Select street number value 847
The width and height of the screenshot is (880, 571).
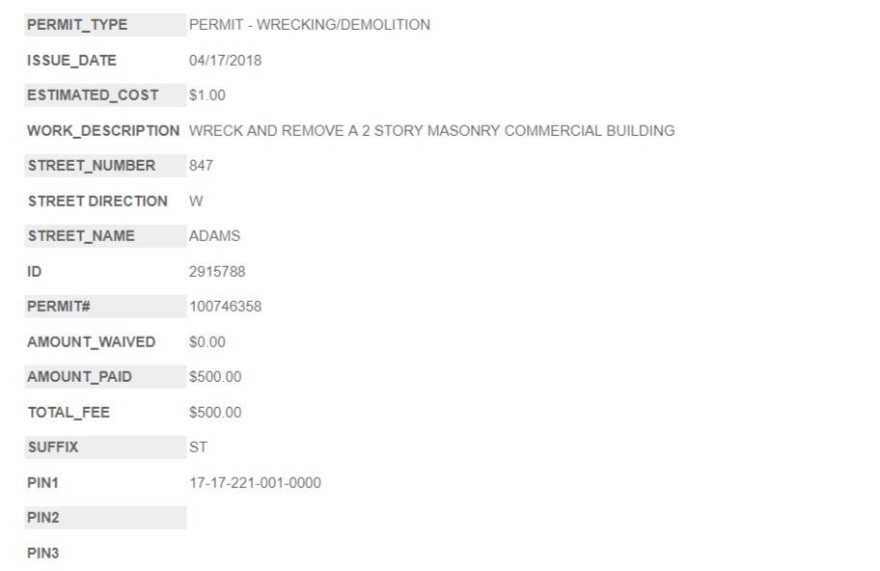click(201, 166)
